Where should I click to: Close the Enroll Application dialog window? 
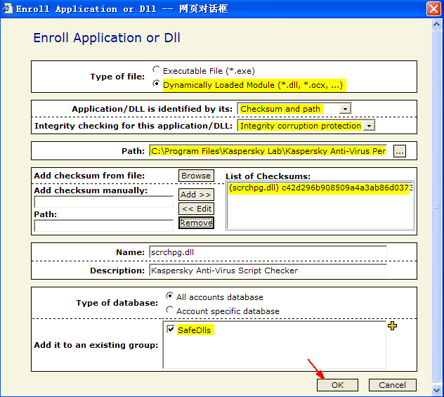point(433,8)
